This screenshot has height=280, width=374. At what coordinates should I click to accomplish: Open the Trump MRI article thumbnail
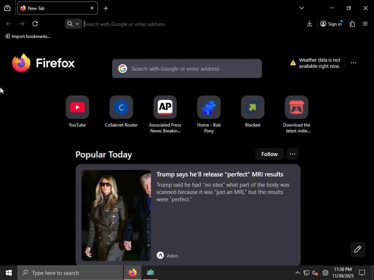pyautogui.click(x=116, y=215)
